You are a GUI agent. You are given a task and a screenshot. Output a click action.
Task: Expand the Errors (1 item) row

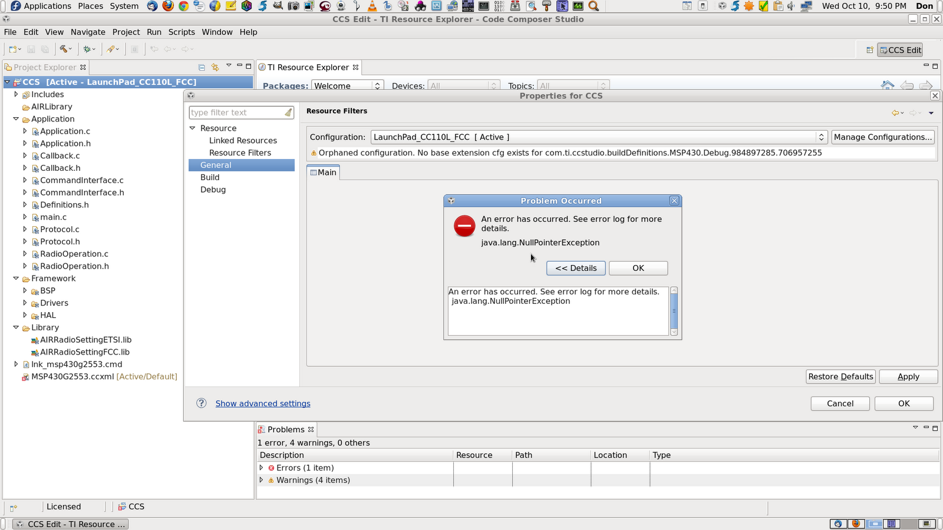coord(262,468)
